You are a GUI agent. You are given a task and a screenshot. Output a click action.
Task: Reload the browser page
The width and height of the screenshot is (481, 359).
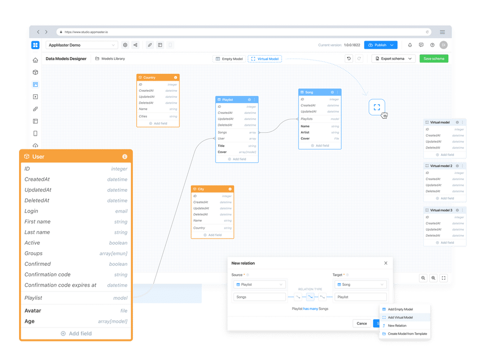427,32
